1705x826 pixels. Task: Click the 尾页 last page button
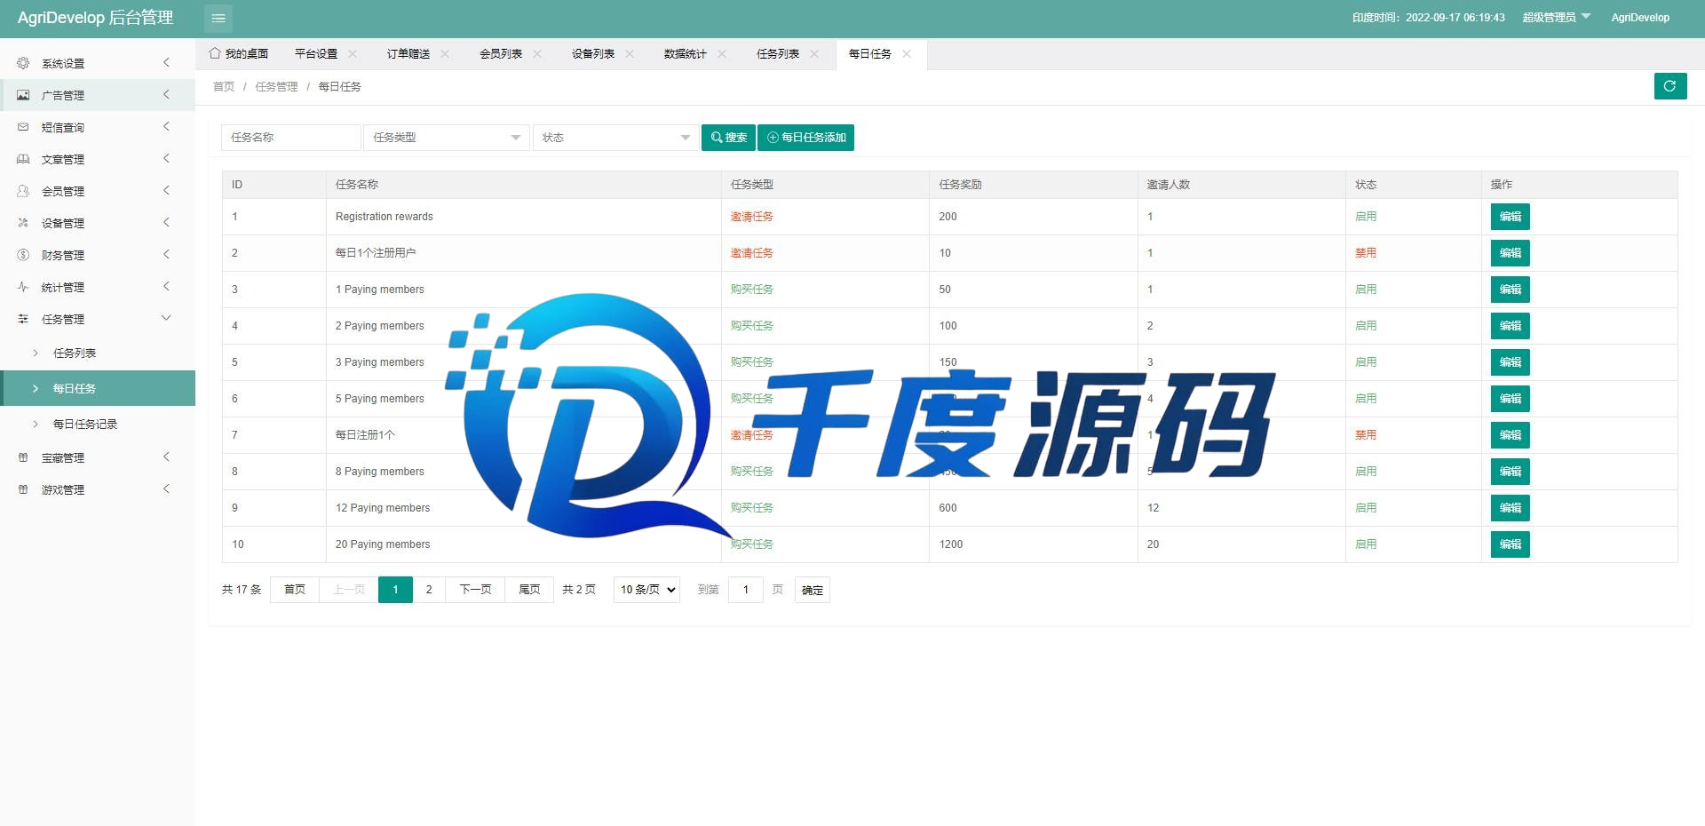[x=529, y=590]
